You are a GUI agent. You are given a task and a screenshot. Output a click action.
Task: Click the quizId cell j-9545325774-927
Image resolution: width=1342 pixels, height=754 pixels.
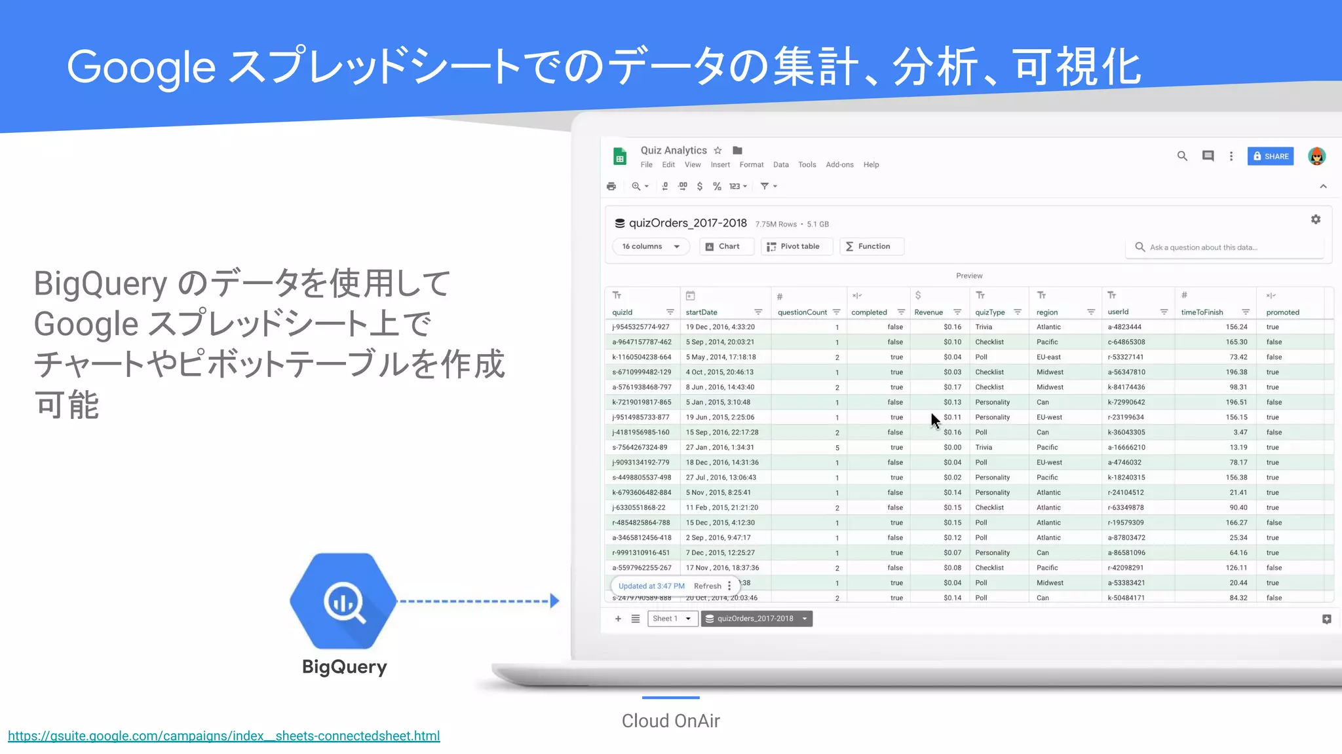tap(641, 327)
